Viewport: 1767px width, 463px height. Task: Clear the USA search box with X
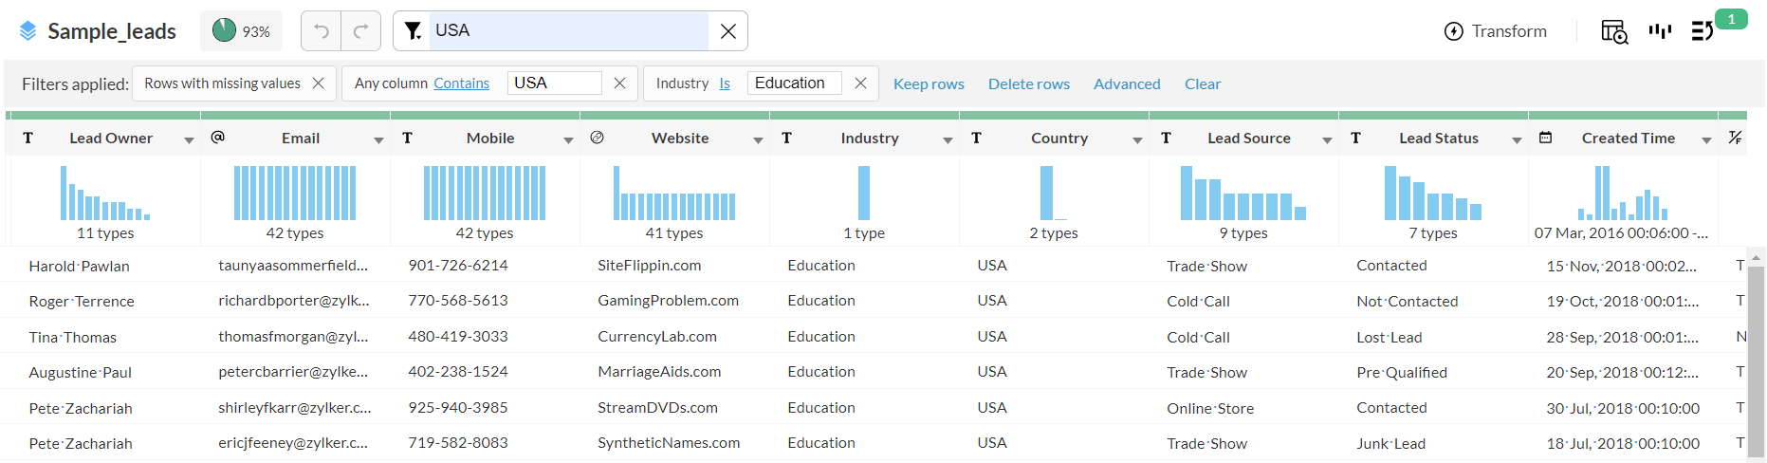click(727, 31)
